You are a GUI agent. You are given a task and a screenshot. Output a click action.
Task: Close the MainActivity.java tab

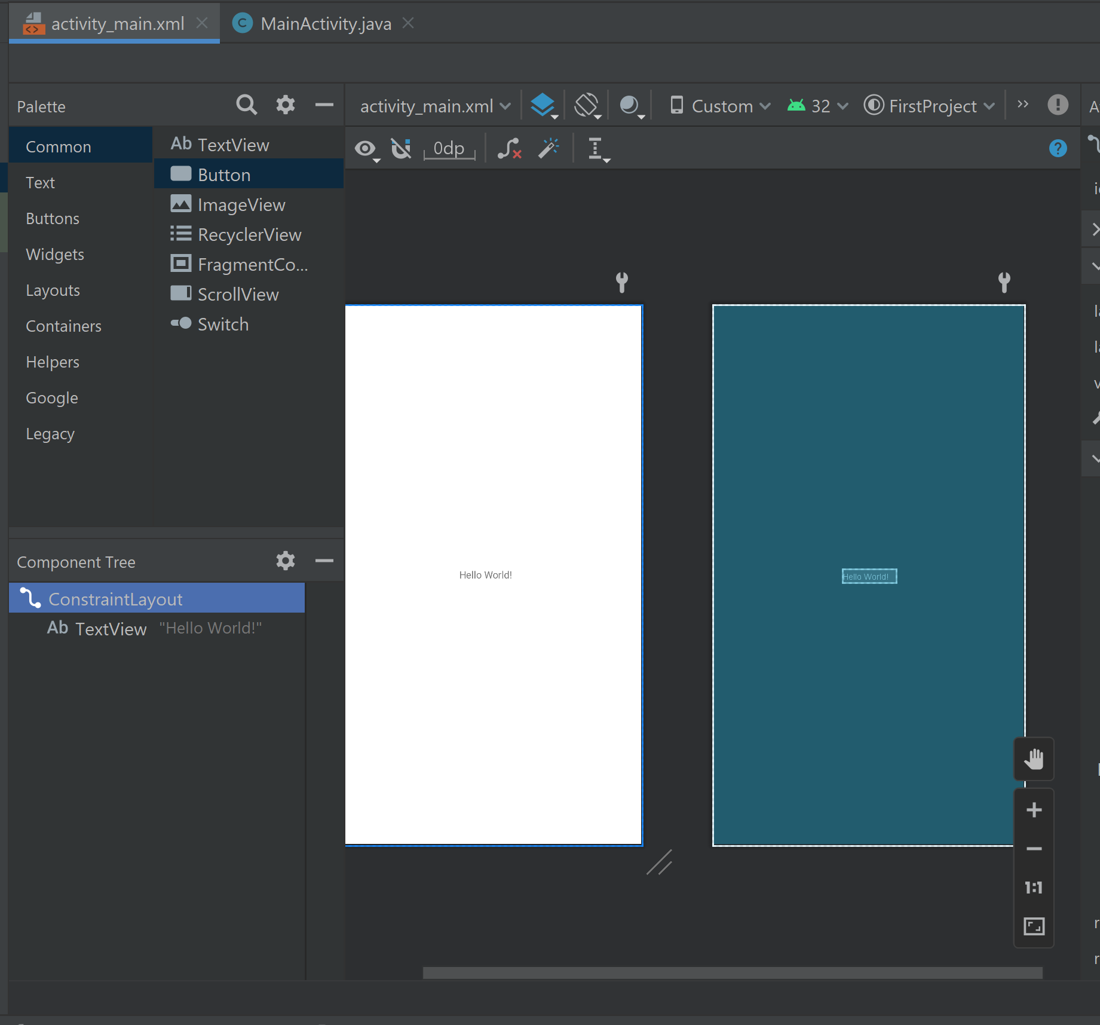(408, 23)
